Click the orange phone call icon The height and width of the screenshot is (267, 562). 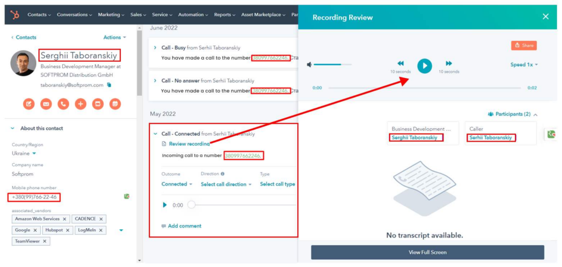coord(63,104)
